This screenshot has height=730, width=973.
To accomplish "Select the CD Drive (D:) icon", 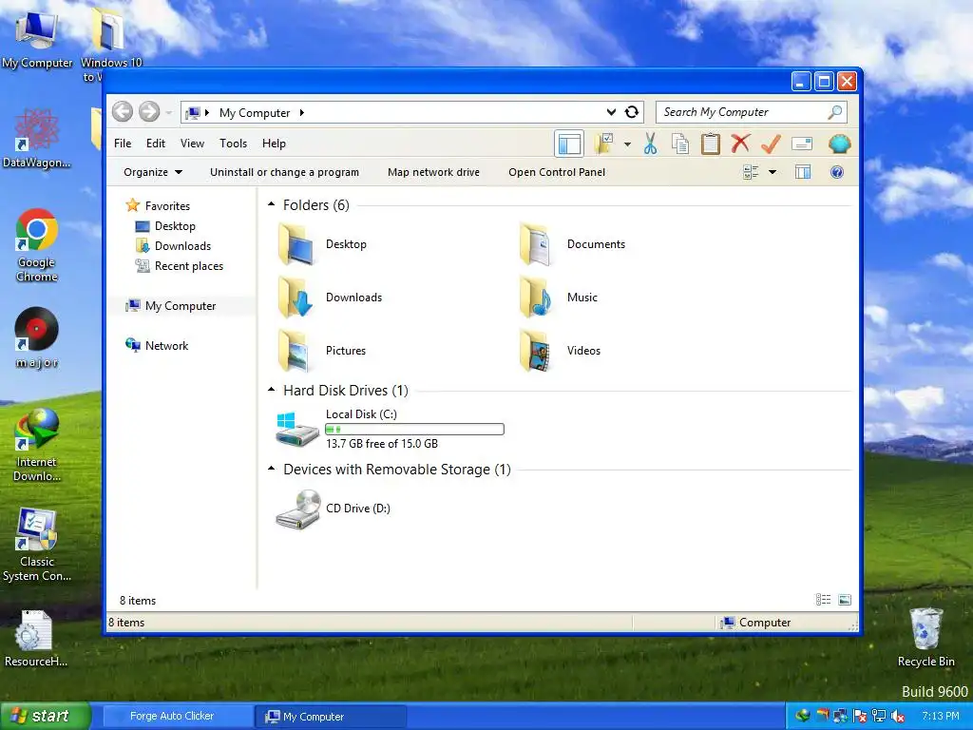I will pos(298,509).
